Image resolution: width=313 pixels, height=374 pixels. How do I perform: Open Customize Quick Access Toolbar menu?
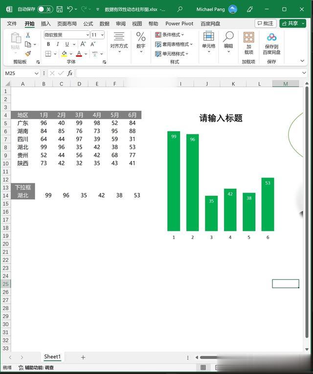click(x=98, y=9)
